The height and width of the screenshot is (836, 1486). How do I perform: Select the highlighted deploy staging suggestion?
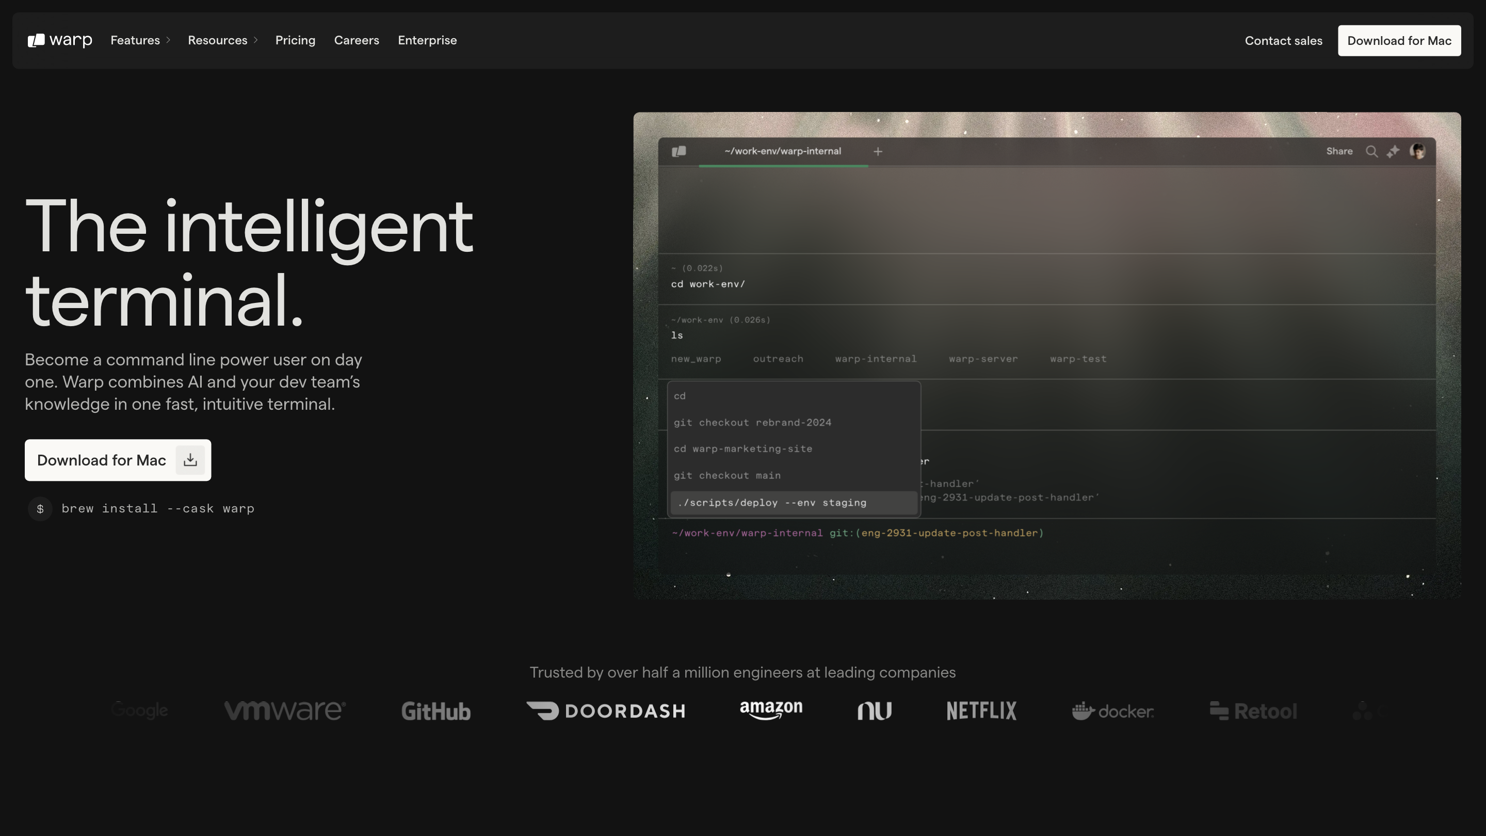click(x=772, y=502)
